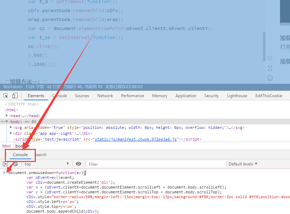The height and width of the screenshot is (214, 290).
Task: Click the monitor preview icon in editor
Action: click(270, 78)
